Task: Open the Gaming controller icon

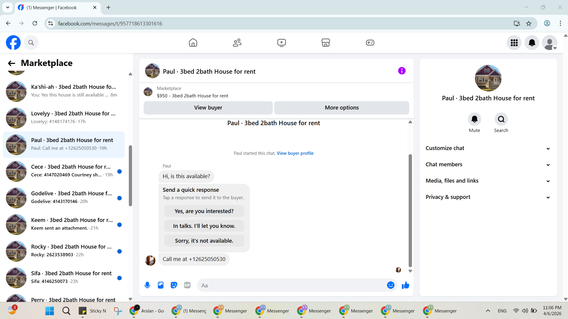Action: [370, 43]
